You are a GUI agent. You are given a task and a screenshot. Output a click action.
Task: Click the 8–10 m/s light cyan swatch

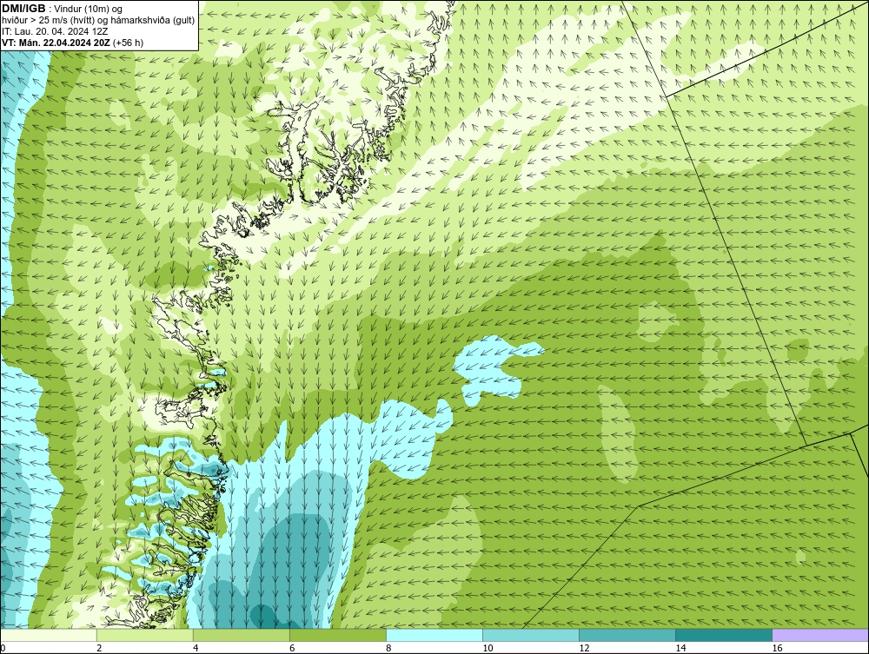[x=434, y=635]
